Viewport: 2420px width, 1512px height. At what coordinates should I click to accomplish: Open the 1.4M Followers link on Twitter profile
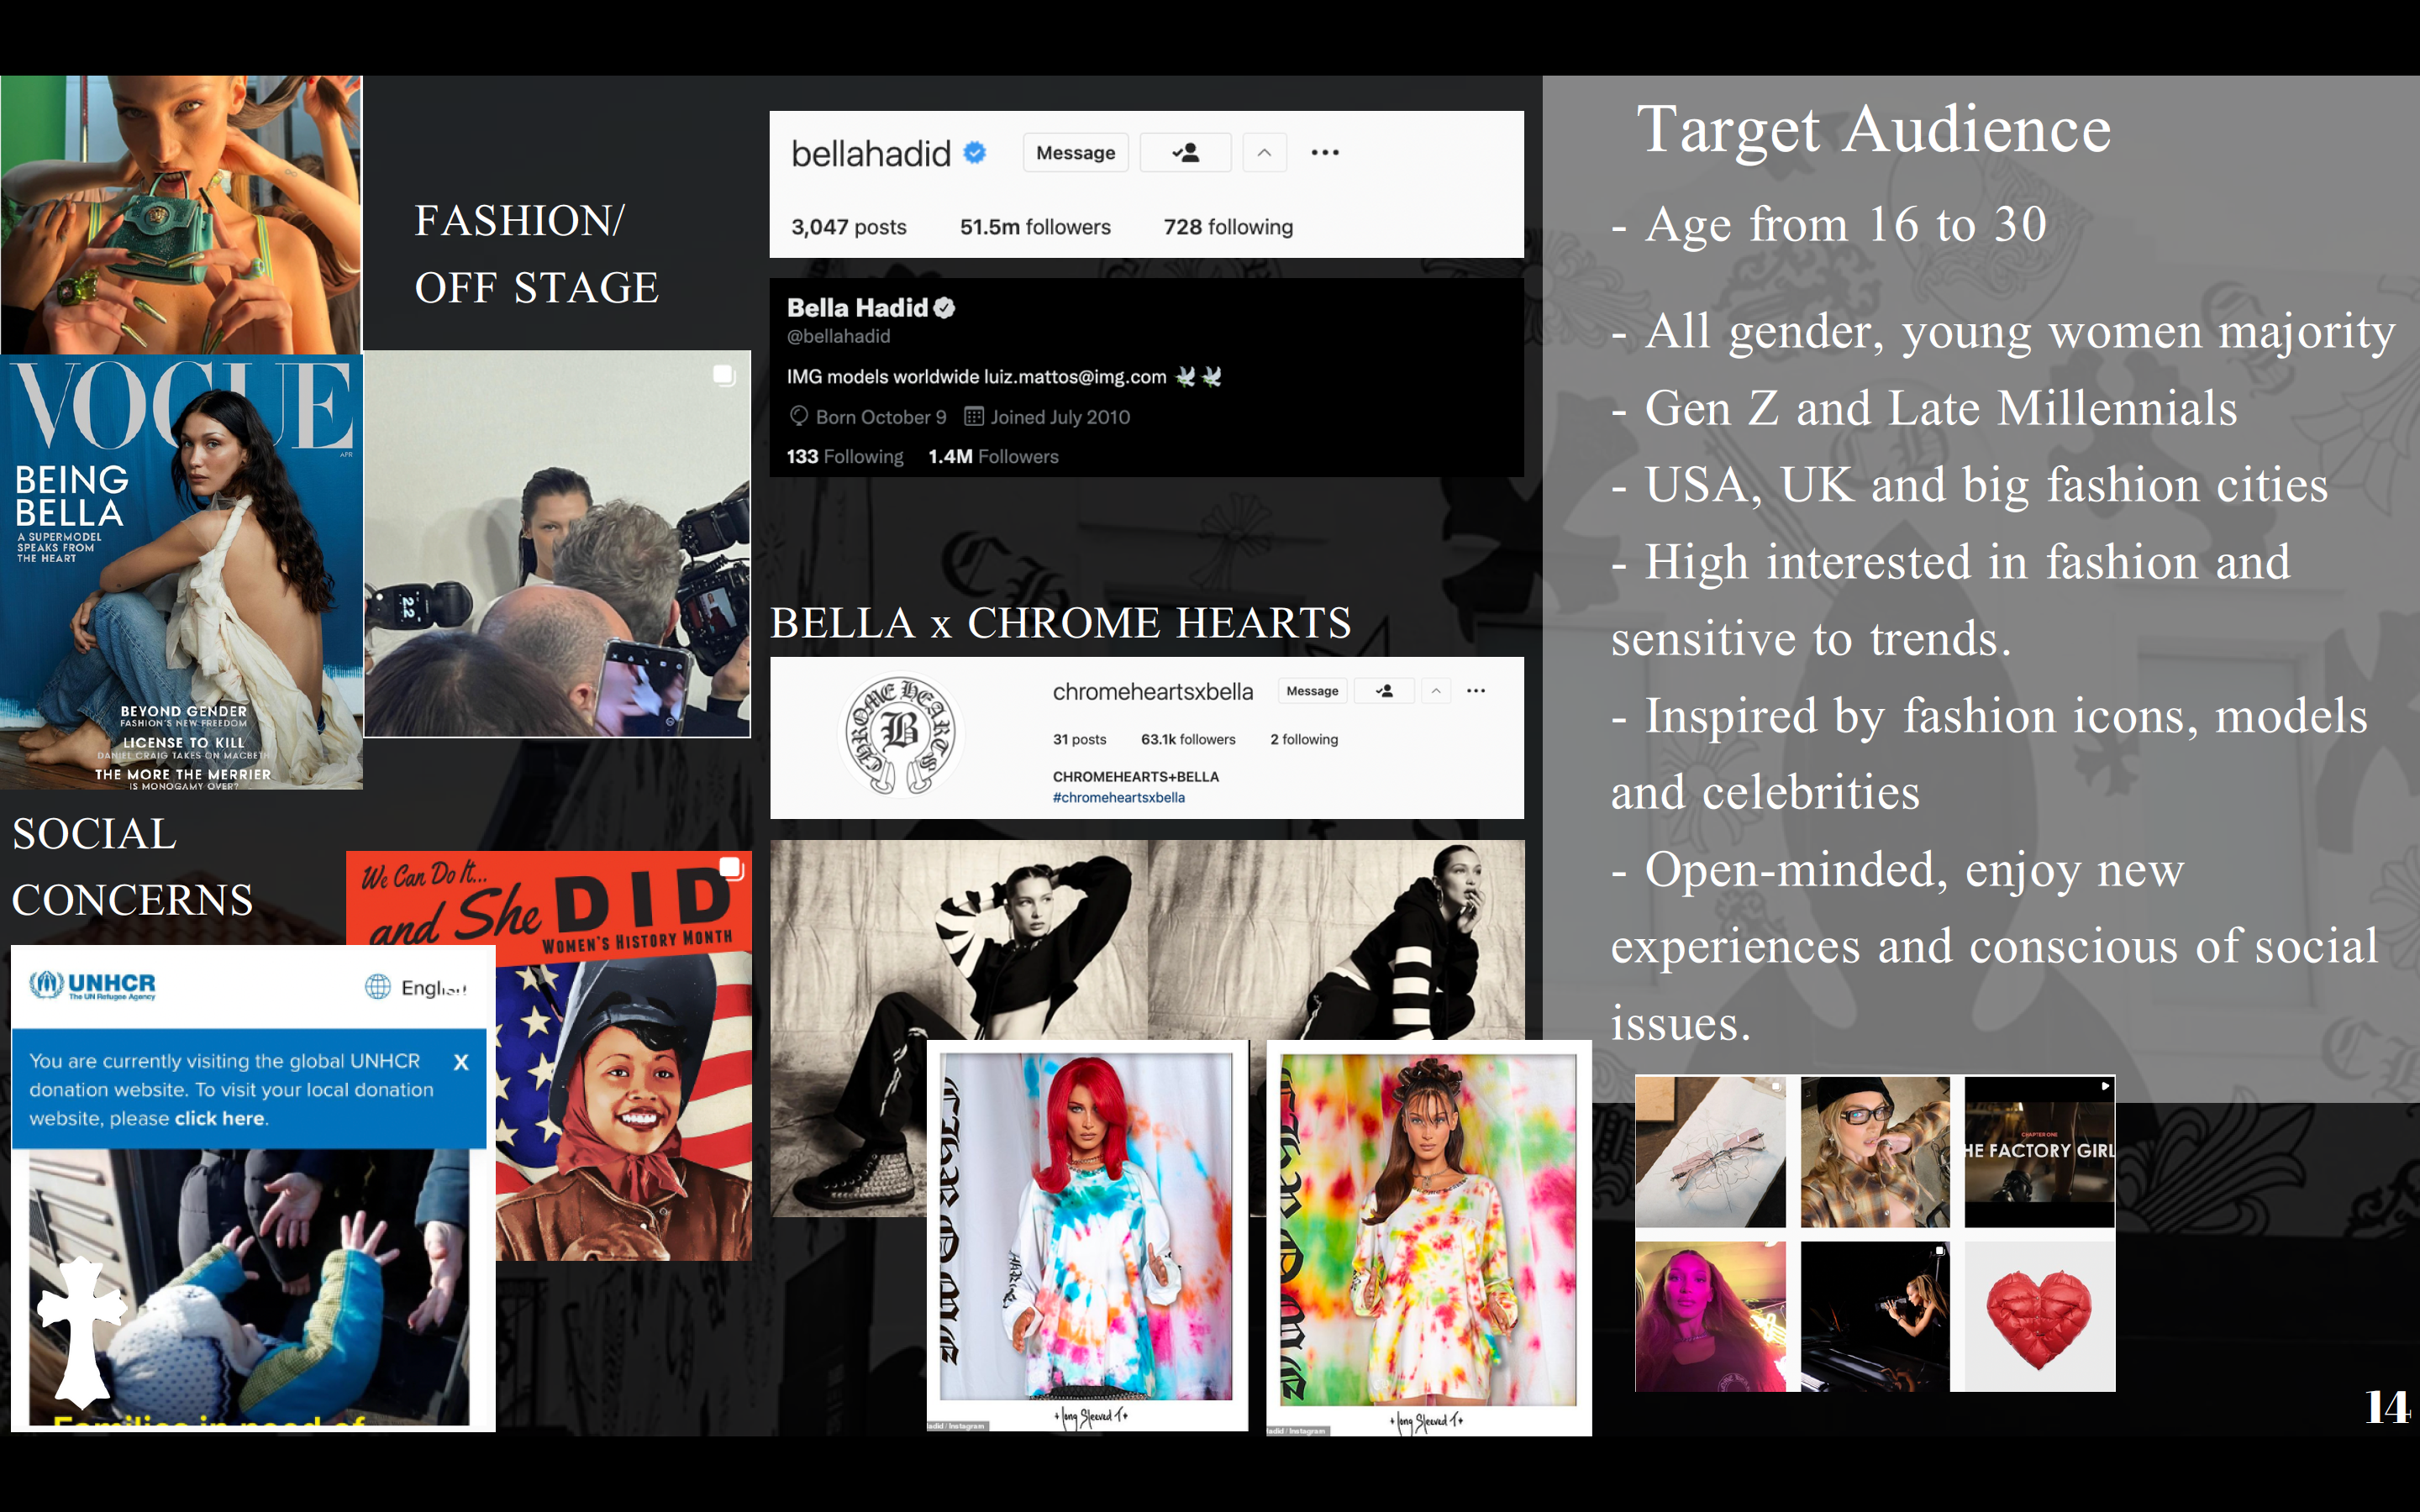point(993,457)
